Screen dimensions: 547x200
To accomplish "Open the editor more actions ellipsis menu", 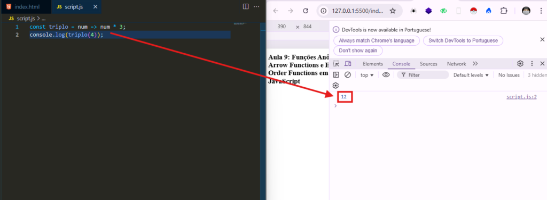I will coord(256,6).
